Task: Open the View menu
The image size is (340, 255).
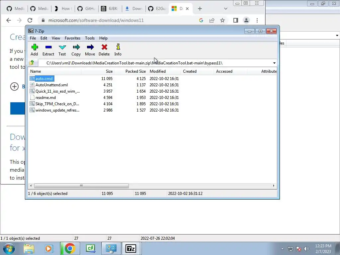Action: click(56, 38)
